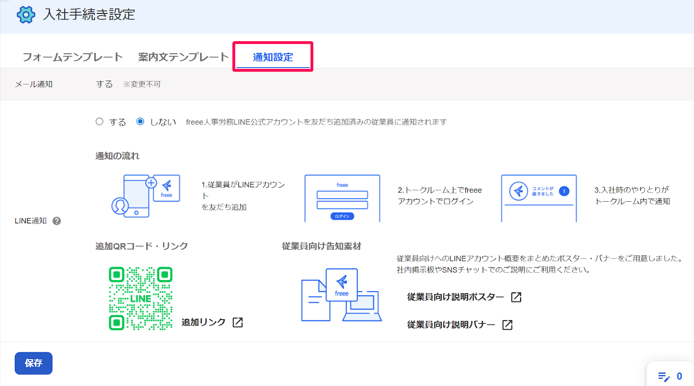Select the する radio button for LINE通知
The height and width of the screenshot is (386, 694).
click(x=99, y=121)
